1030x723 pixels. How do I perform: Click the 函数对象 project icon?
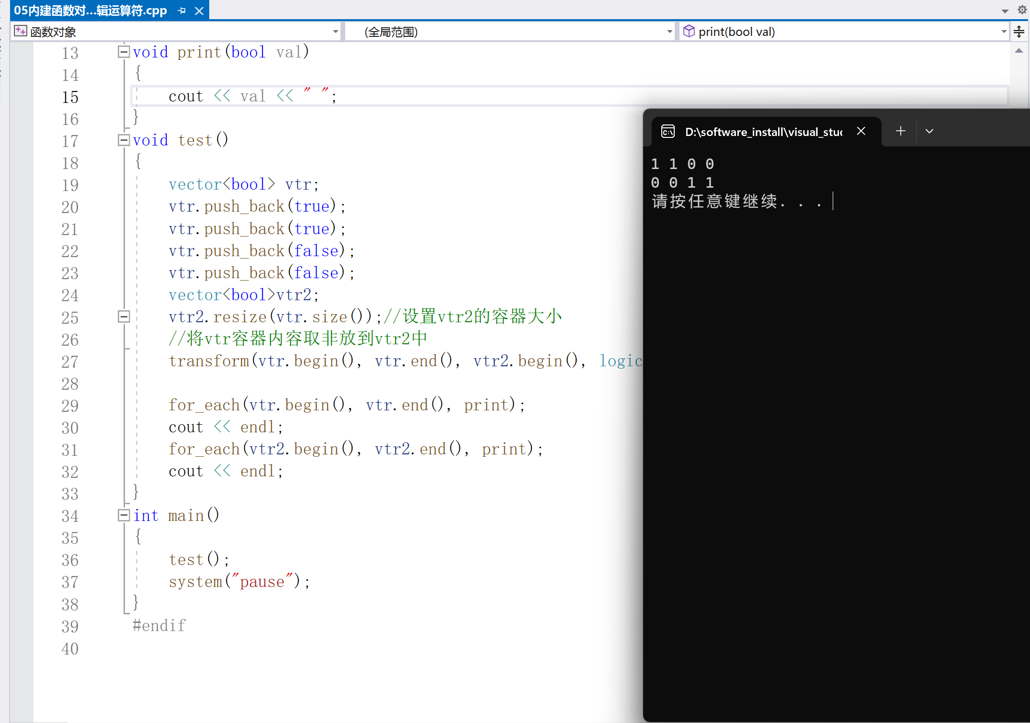[x=21, y=32]
